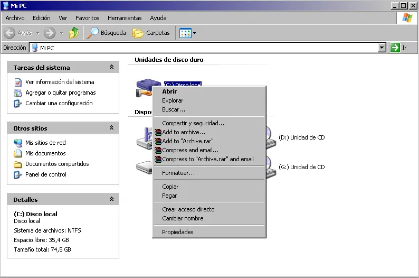Click the up one level folder icon
Image resolution: width=419 pixels, height=278 pixels.
(x=74, y=33)
